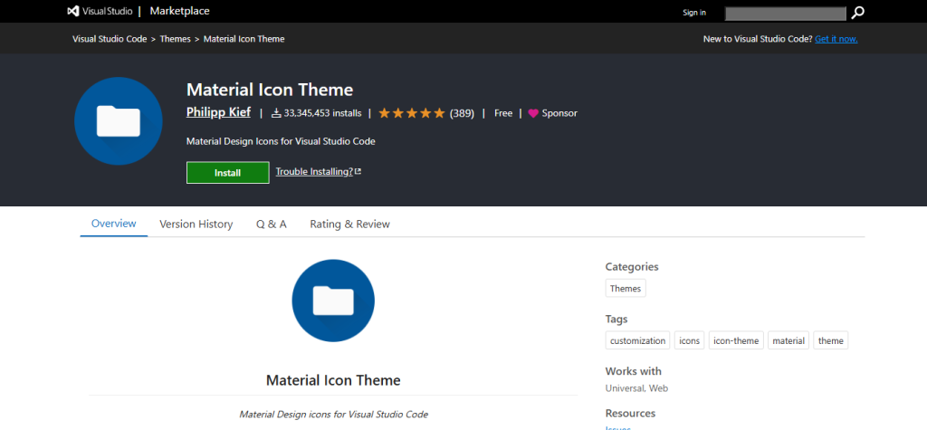Go to the Rating & Review tab
The height and width of the screenshot is (430, 927).
click(x=350, y=225)
